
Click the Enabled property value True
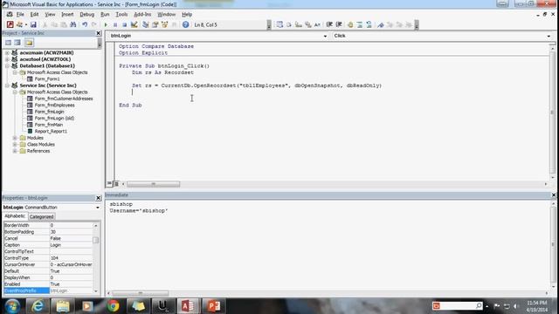(x=71, y=284)
